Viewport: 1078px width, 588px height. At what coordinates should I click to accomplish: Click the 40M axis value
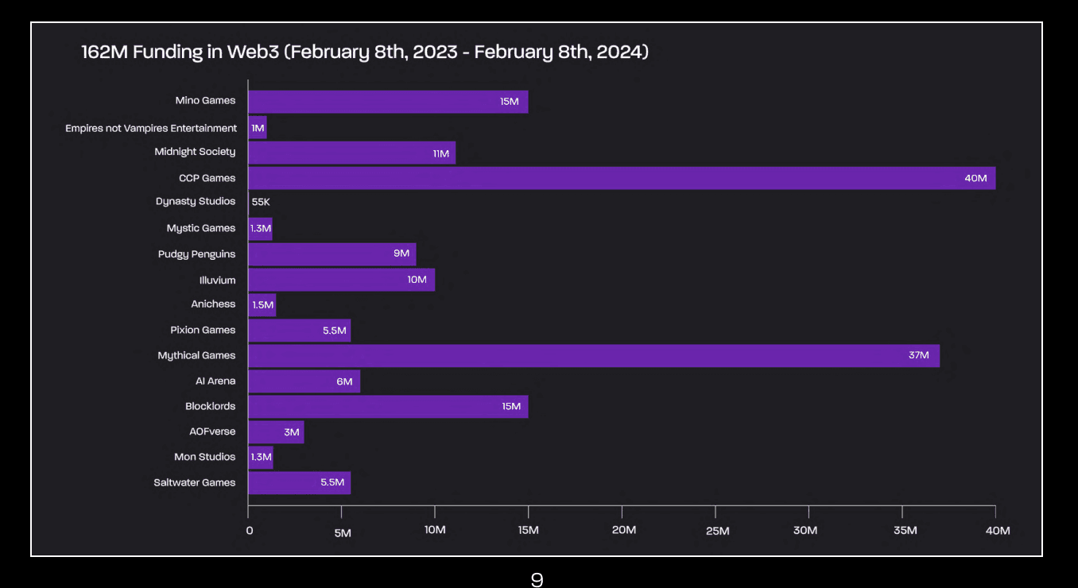(999, 530)
